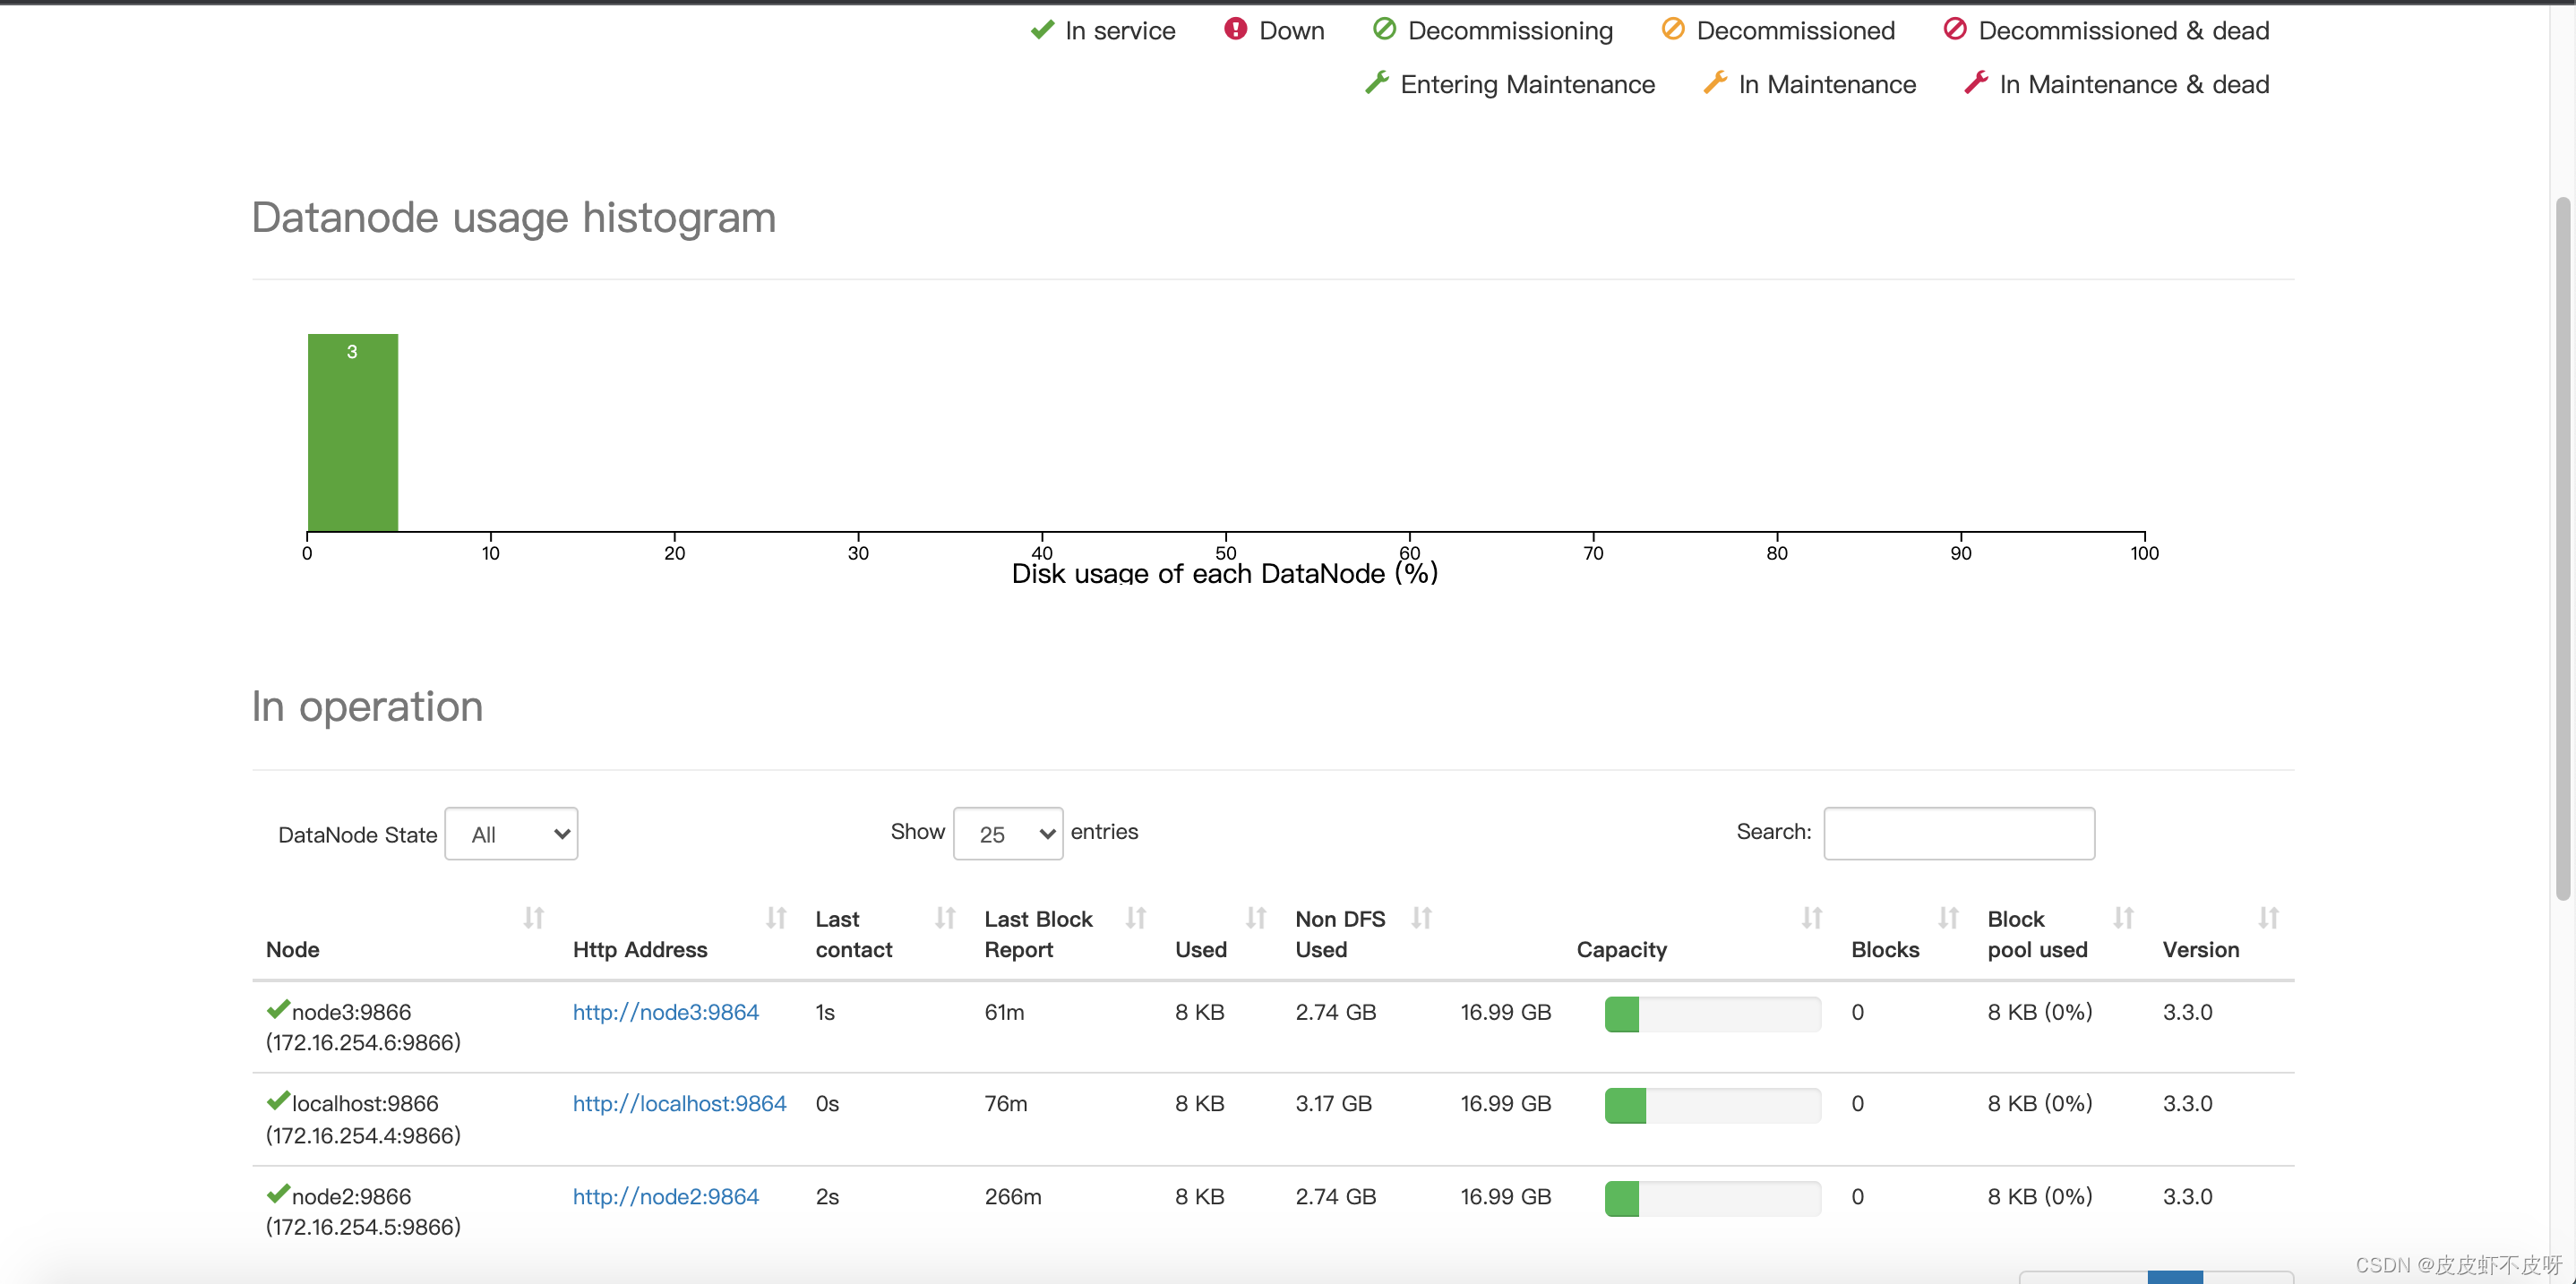Sort by Blocks column arrows
Image resolution: width=2576 pixels, height=1284 pixels.
pyautogui.click(x=1948, y=918)
